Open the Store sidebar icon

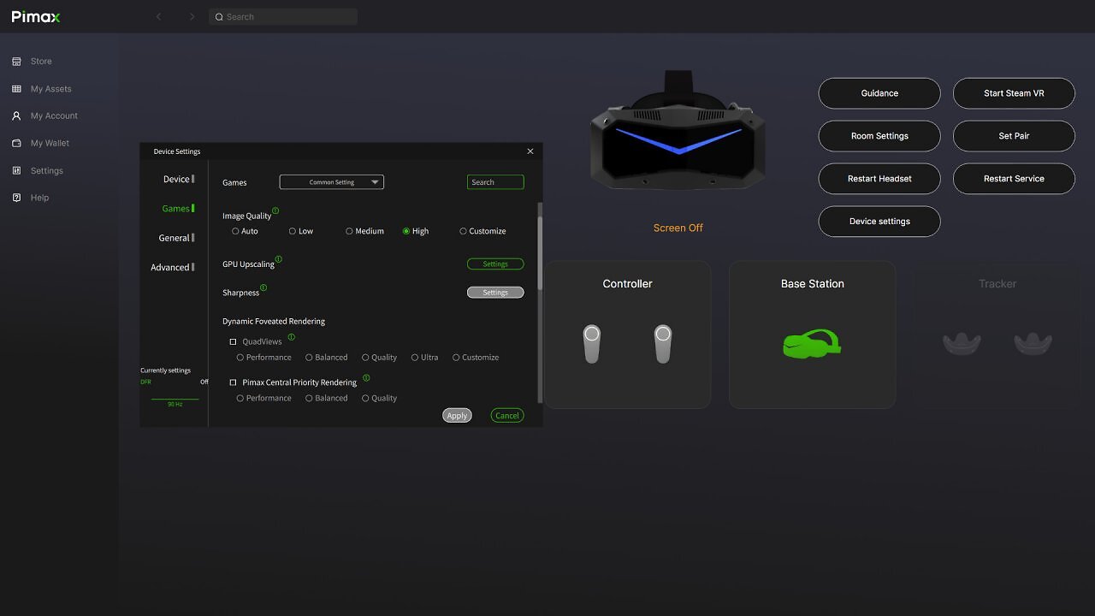pyautogui.click(x=16, y=62)
